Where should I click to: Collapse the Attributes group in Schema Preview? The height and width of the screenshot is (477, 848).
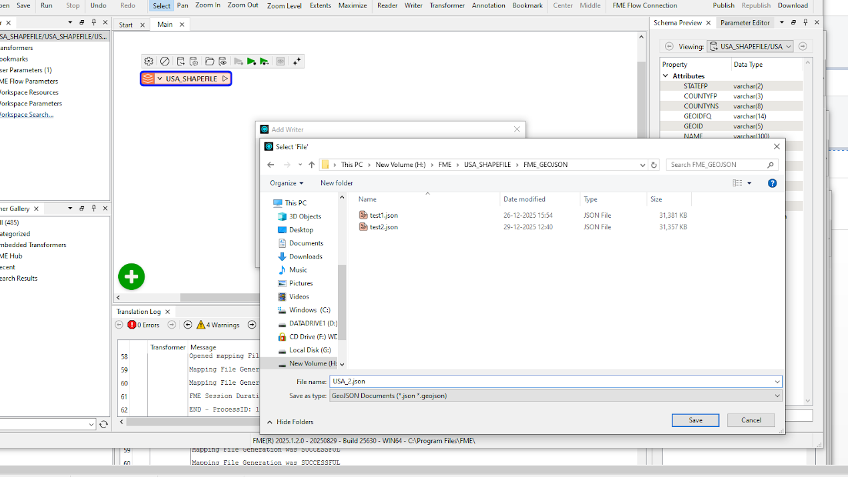tap(666, 76)
